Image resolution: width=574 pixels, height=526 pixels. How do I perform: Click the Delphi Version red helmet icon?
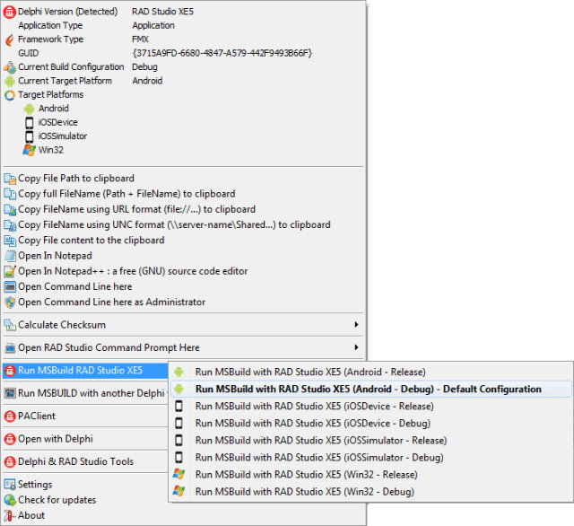10,12
